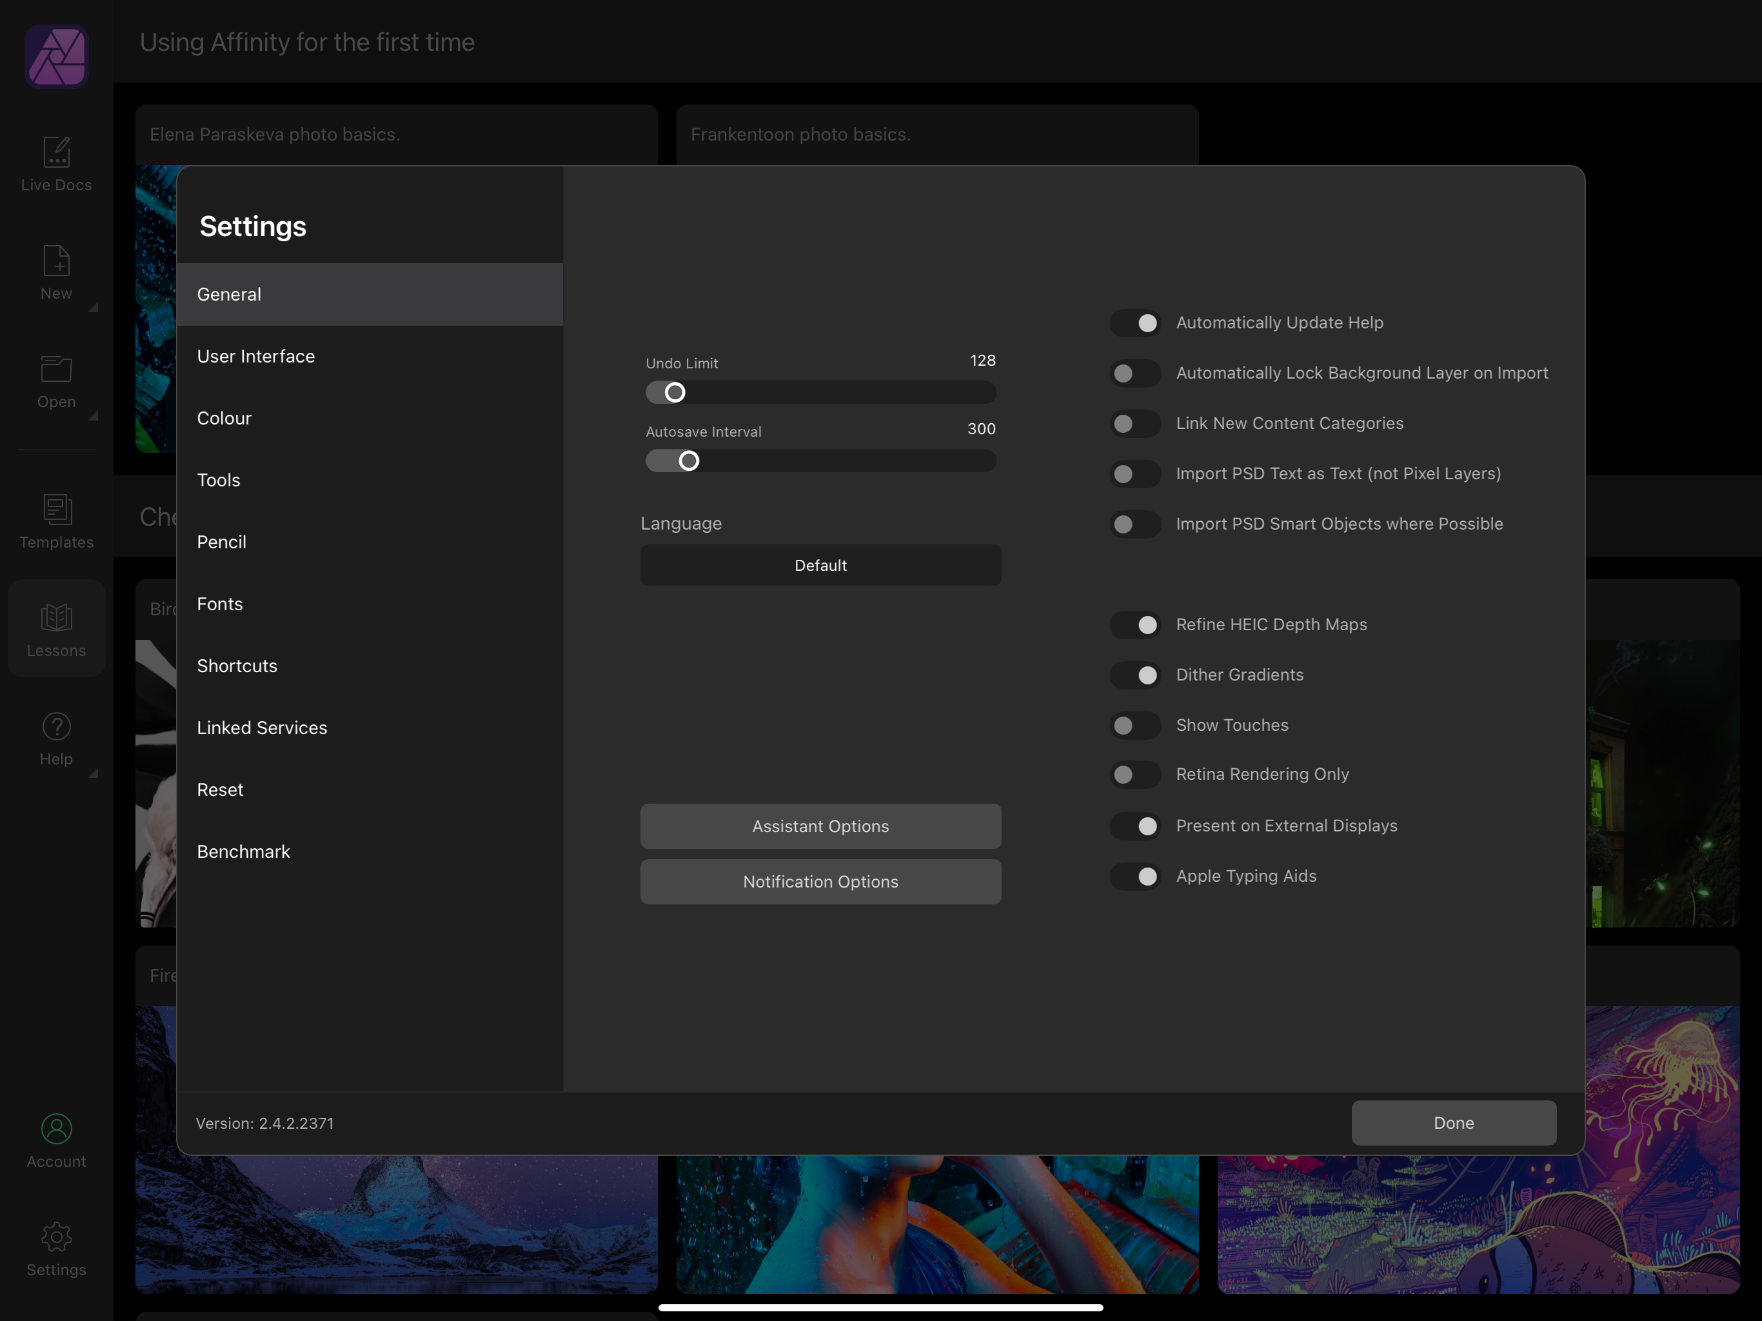Open Assistant Options
Screen dimensions: 1762x1321
click(820, 826)
